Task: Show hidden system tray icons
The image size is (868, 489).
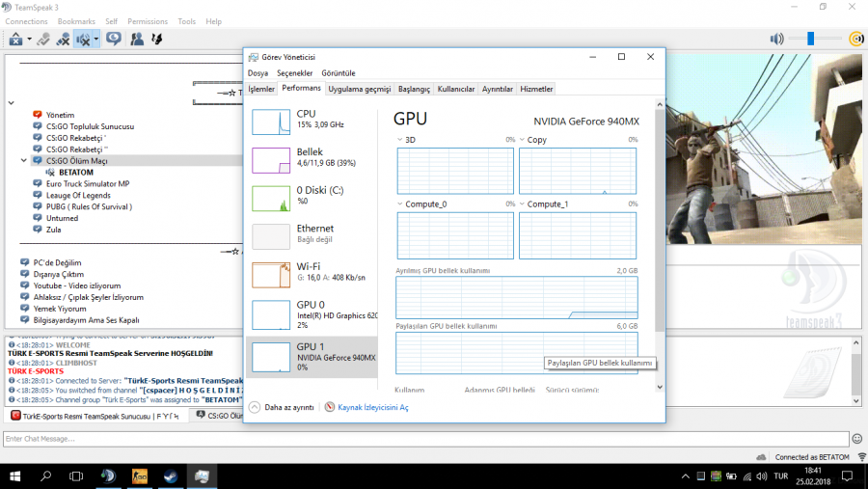Action: pyautogui.click(x=686, y=476)
